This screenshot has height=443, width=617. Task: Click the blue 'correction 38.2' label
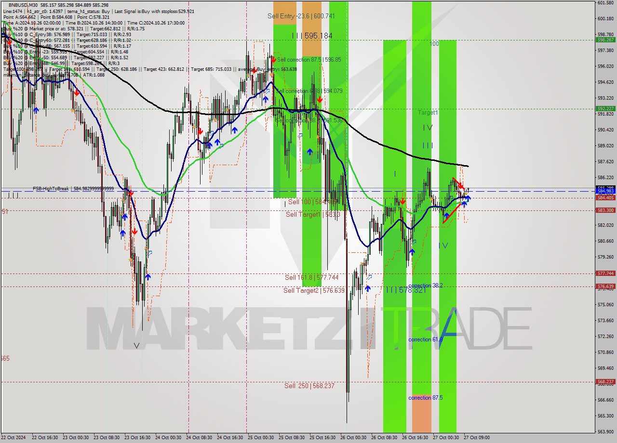[426, 286]
